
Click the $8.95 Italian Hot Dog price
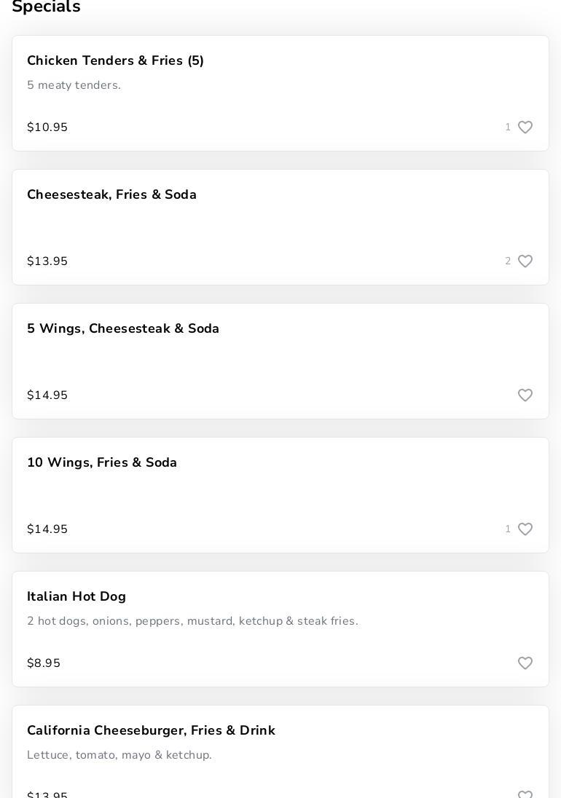pos(44,663)
